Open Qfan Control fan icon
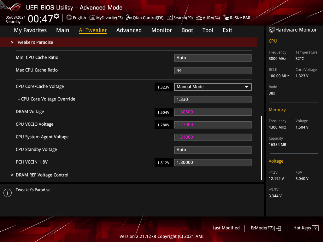Viewport: 323px width, 242px height. click(129, 18)
